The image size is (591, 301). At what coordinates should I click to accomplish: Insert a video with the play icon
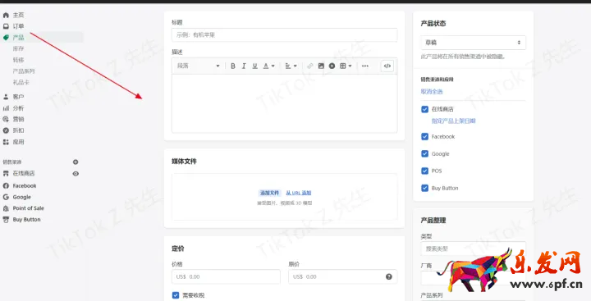332,66
